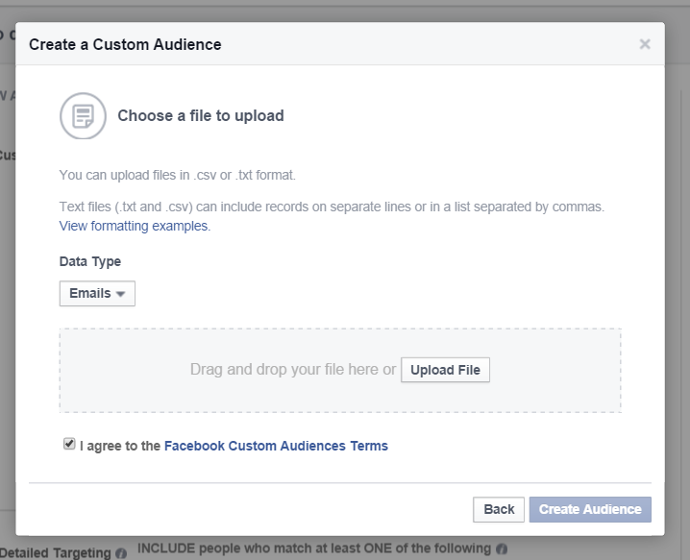
Task: Click the Upload File button
Action: [445, 370]
